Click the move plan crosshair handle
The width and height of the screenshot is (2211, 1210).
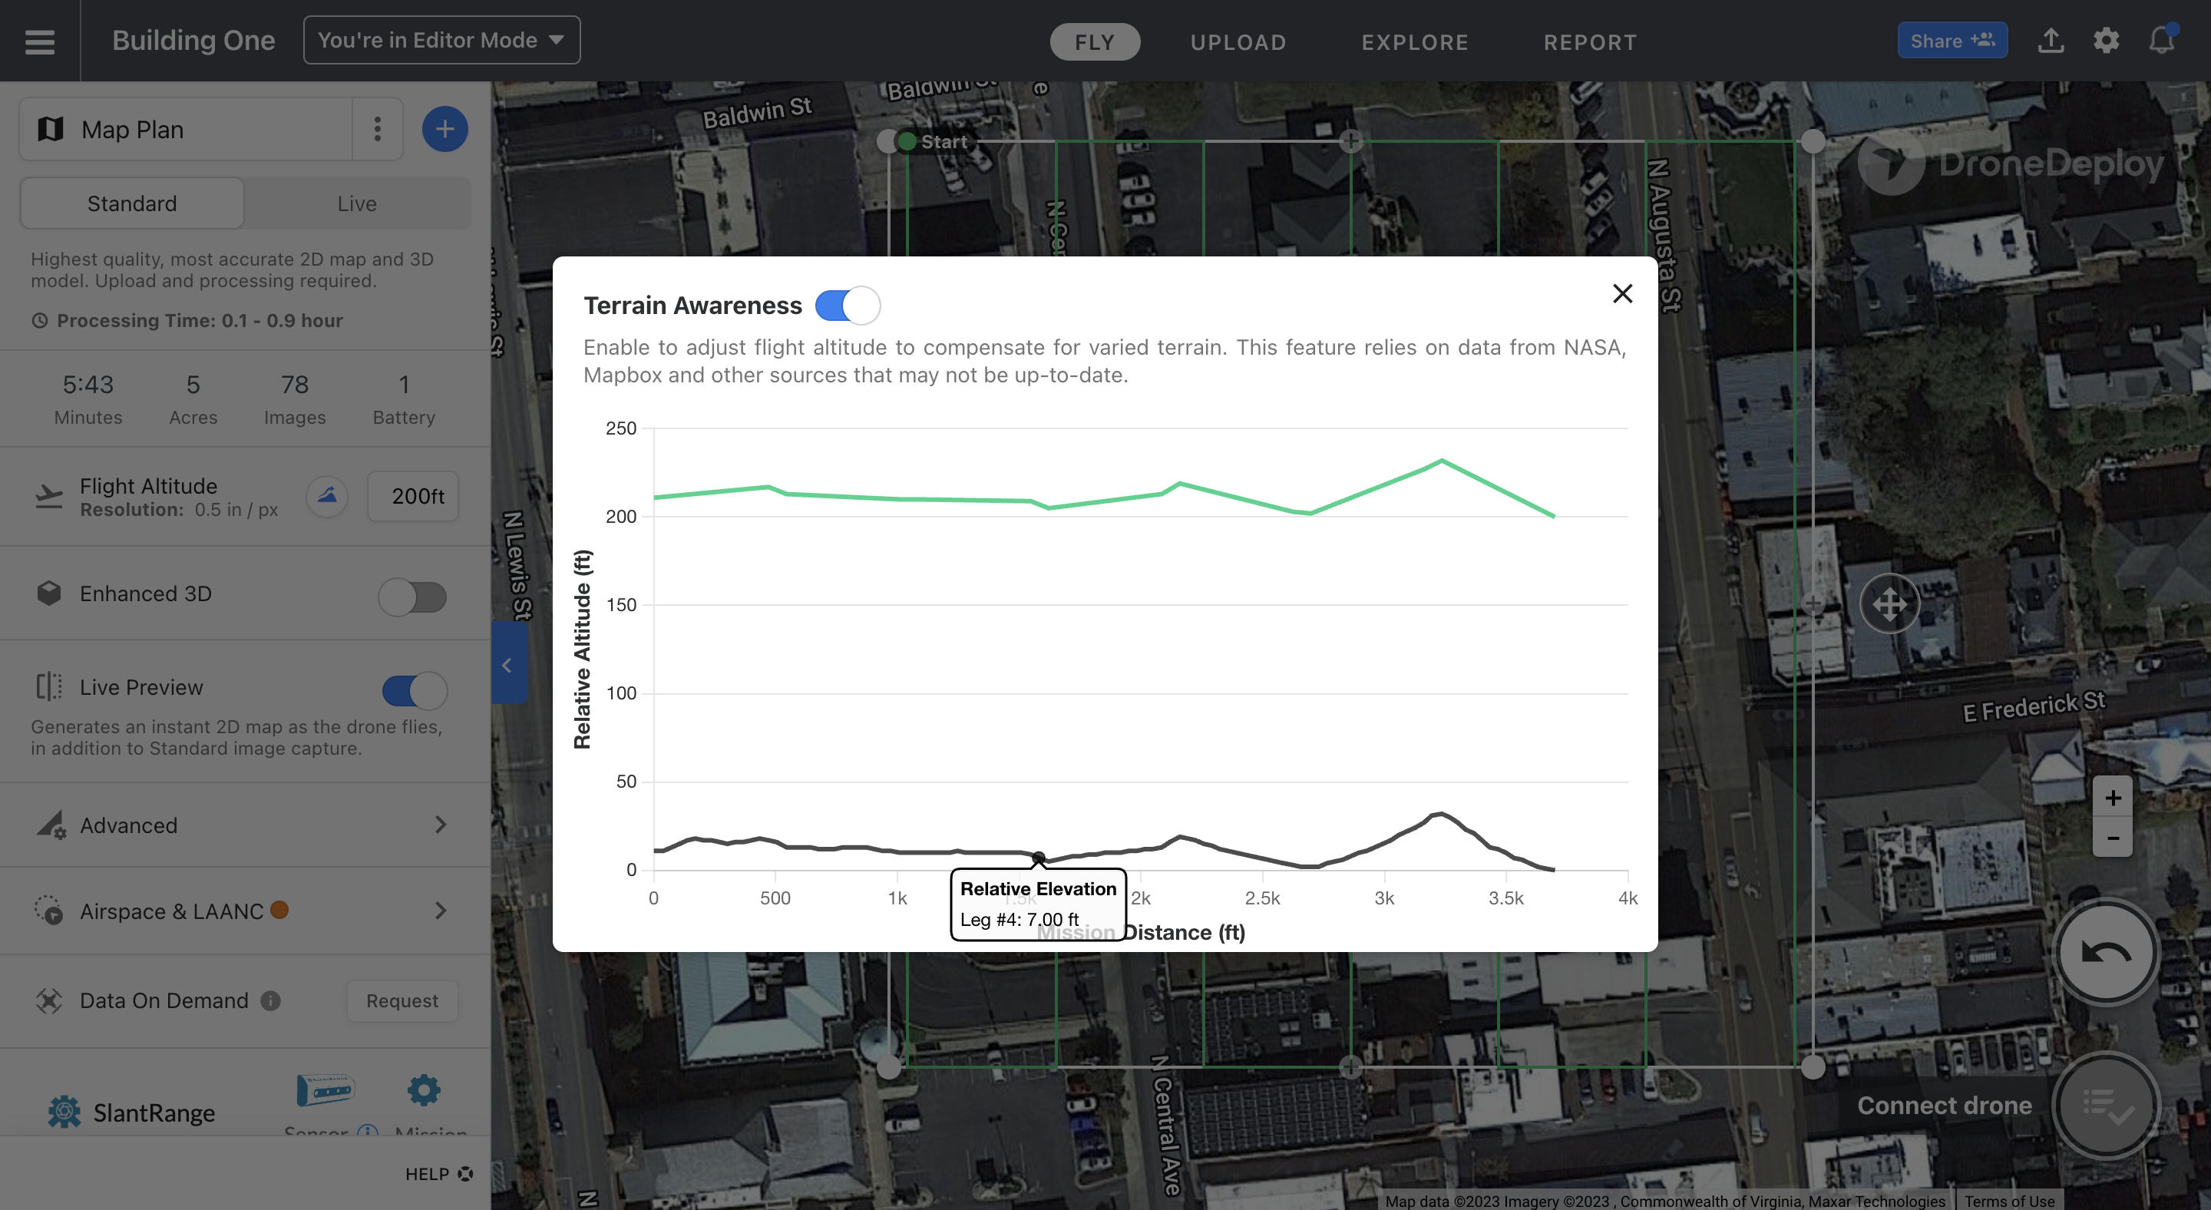click(x=1889, y=604)
